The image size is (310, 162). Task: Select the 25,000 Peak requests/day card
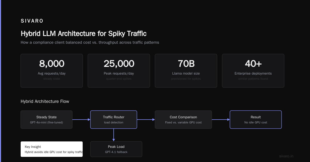[x=119, y=71]
